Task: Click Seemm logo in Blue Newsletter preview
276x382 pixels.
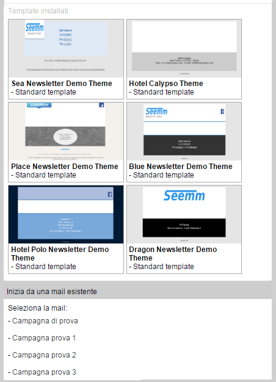Action: click(x=156, y=112)
